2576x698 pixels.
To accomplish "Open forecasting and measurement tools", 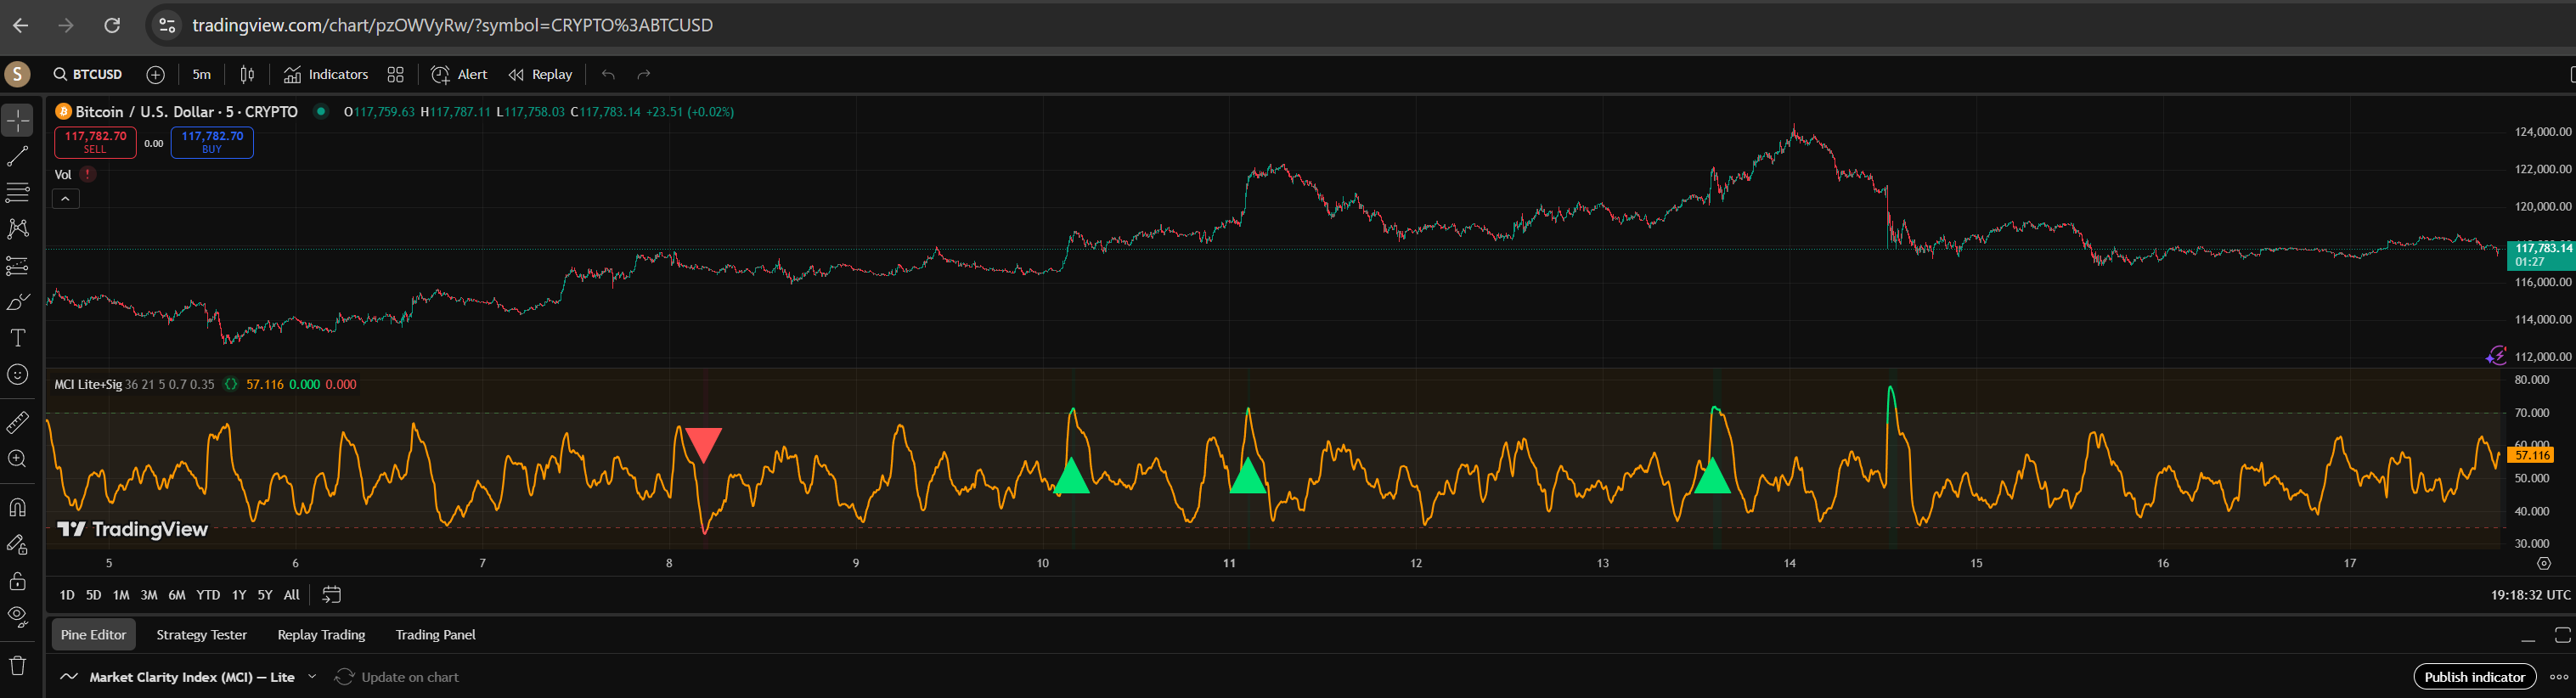I will pyautogui.click(x=18, y=266).
